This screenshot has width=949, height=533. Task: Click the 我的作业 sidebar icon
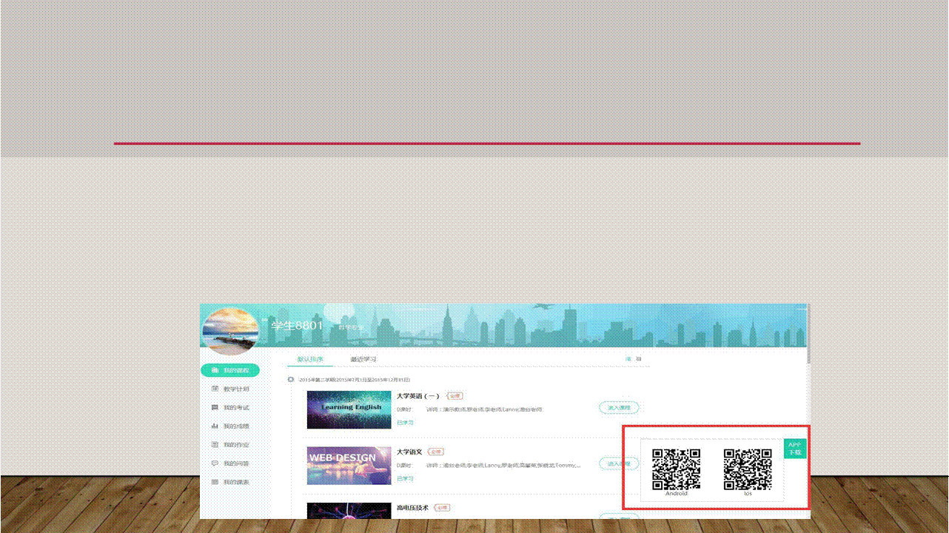coord(215,445)
